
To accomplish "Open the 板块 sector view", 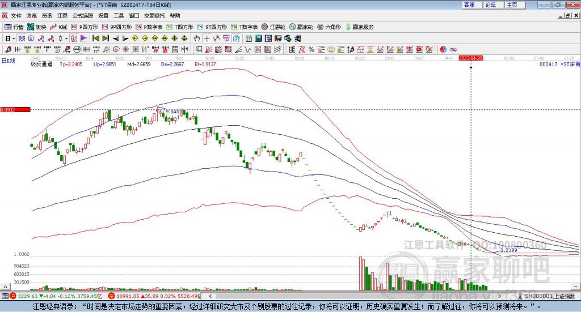I will (36, 27).
